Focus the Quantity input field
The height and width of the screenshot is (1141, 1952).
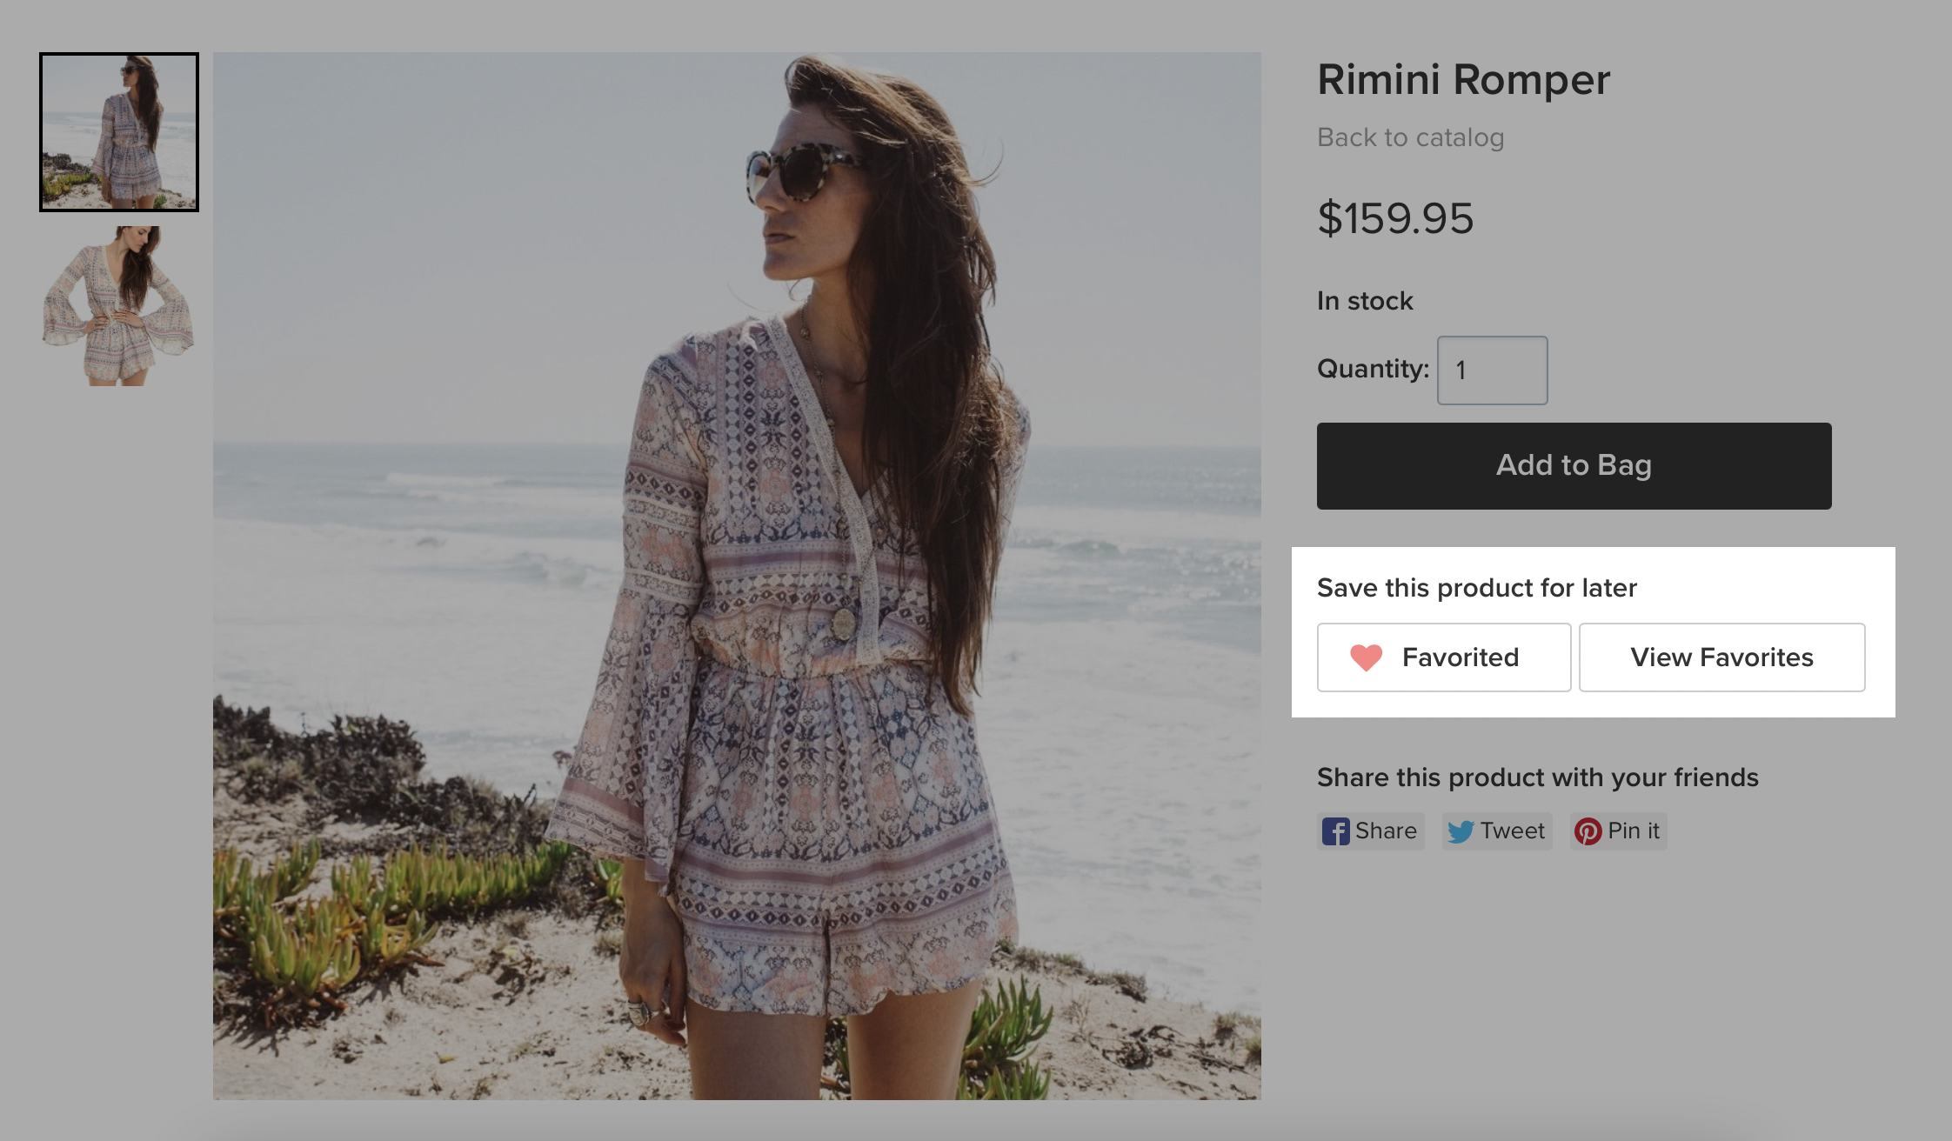(x=1491, y=370)
